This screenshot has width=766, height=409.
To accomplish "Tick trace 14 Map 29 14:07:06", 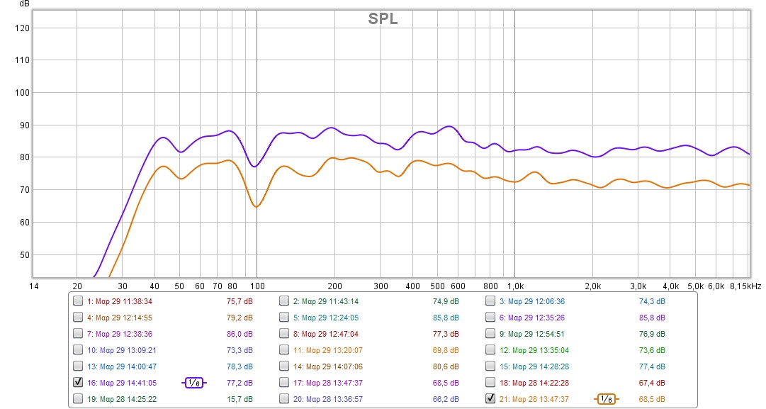I will click(284, 366).
